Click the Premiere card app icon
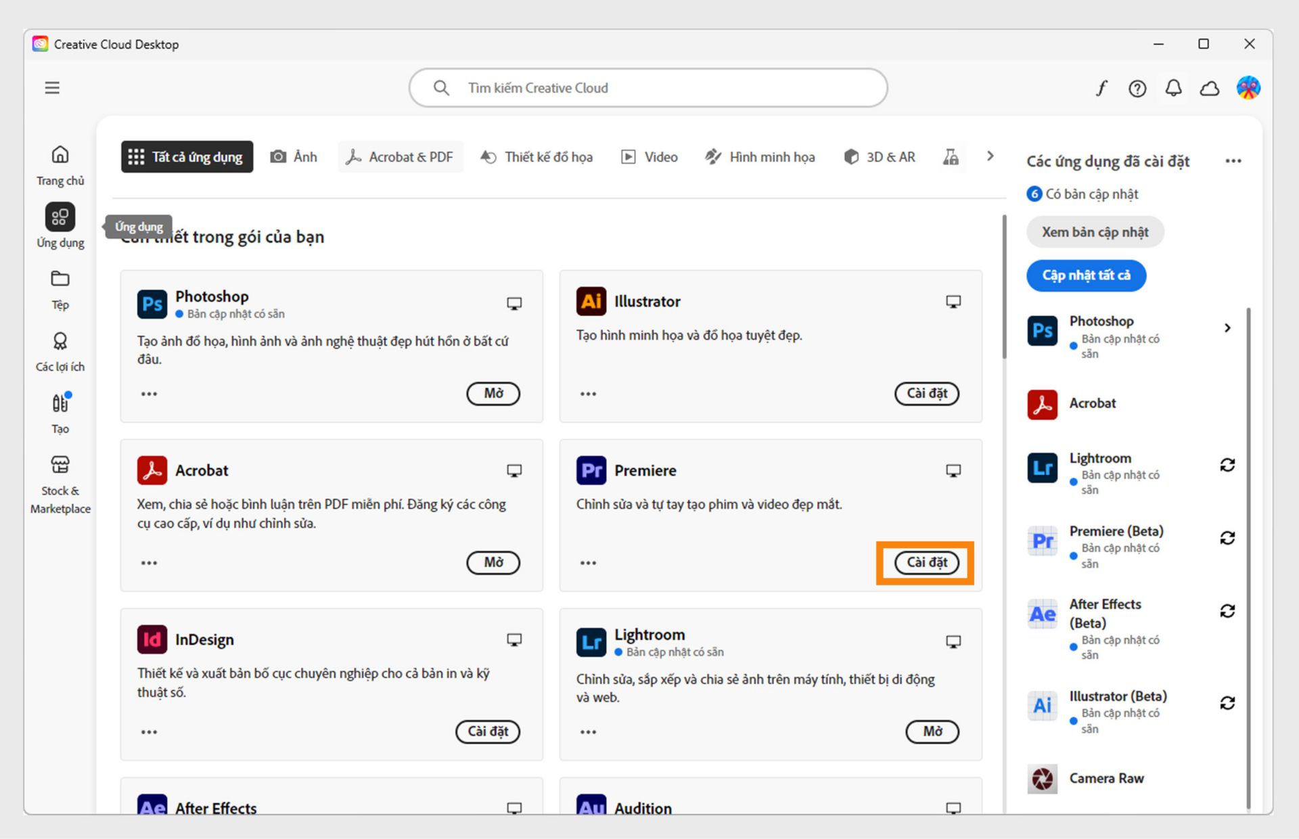Screen dimensions: 1299x839 [x=591, y=470]
